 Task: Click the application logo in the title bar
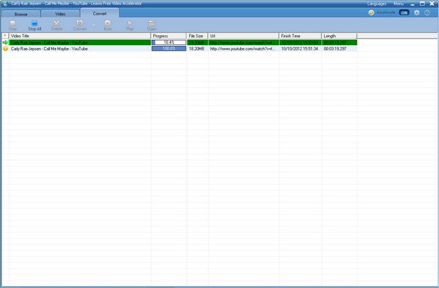click(x=5, y=3)
